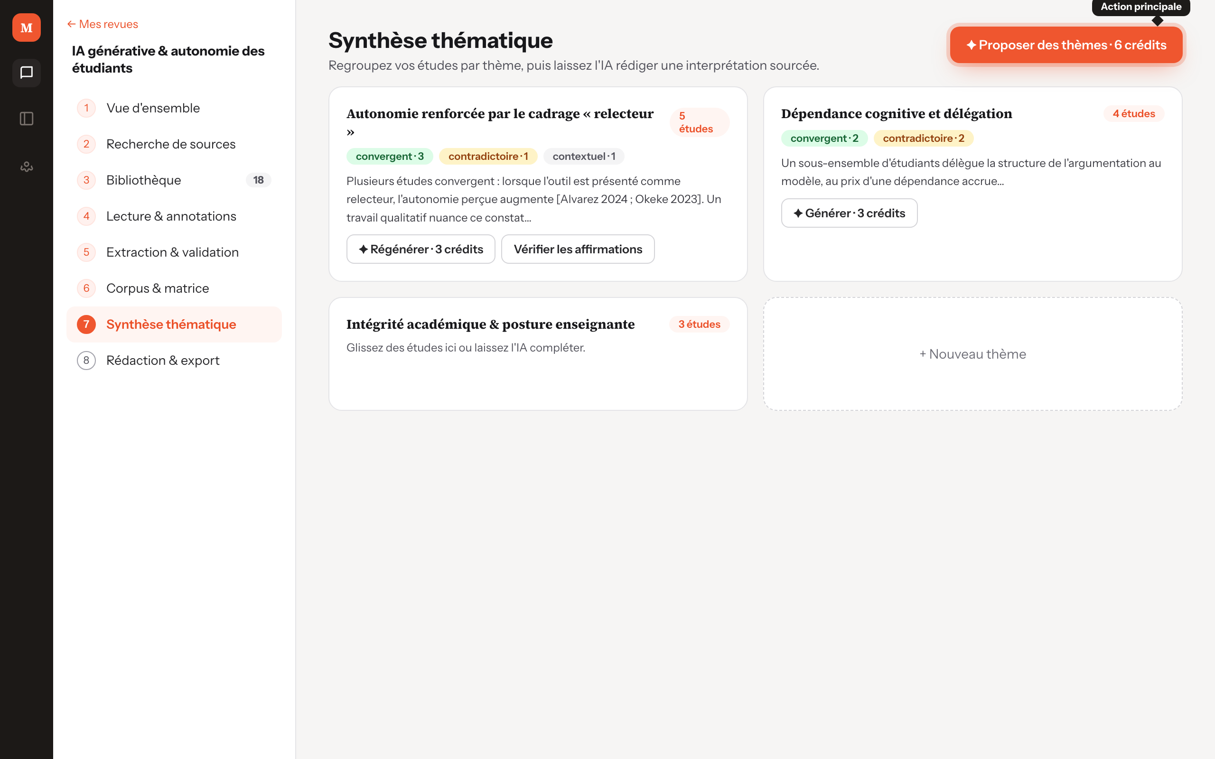Click the Glissez des études ici text
The height and width of the screenshot is (759, 1215).
(x=466, y=348)
